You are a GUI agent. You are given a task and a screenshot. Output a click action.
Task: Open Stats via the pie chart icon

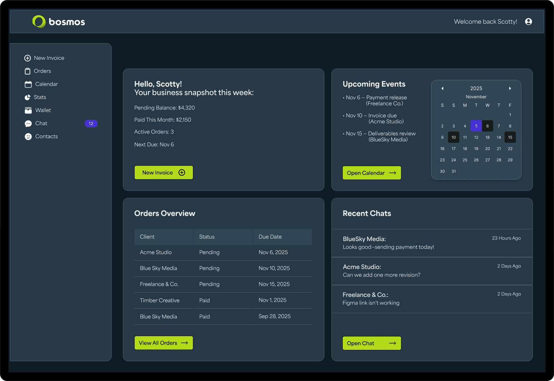tap(28, 97)
